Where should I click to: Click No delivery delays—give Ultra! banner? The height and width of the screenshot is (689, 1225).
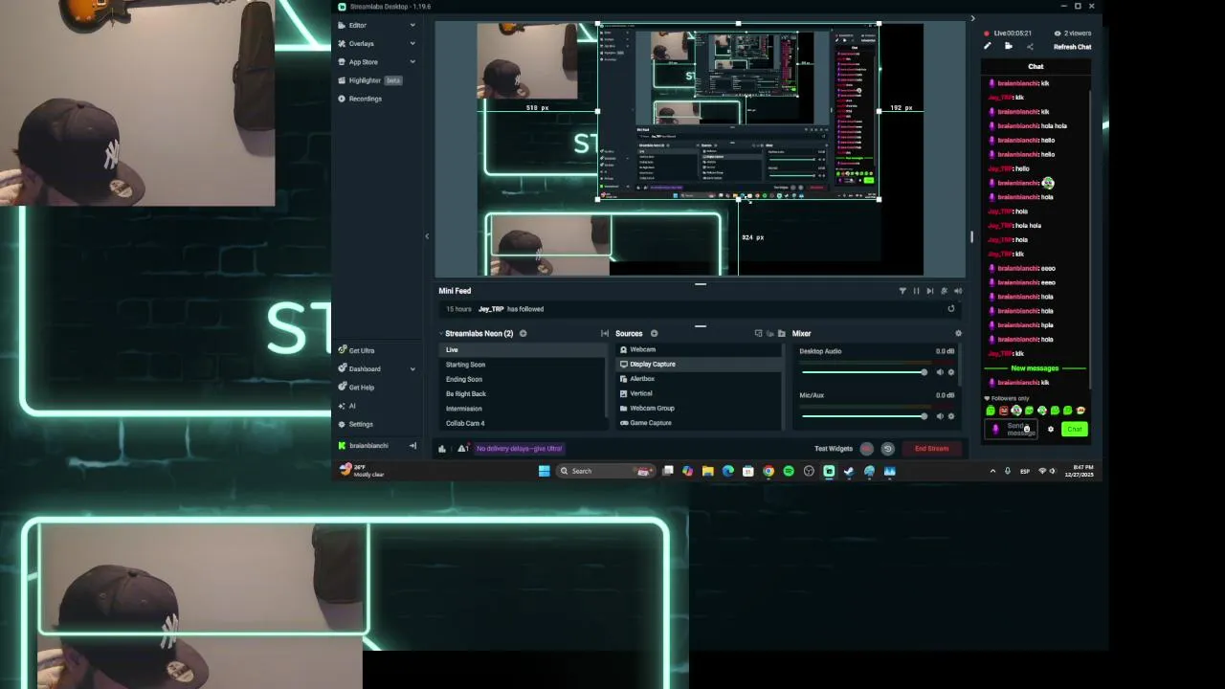(x=520, y=449)
